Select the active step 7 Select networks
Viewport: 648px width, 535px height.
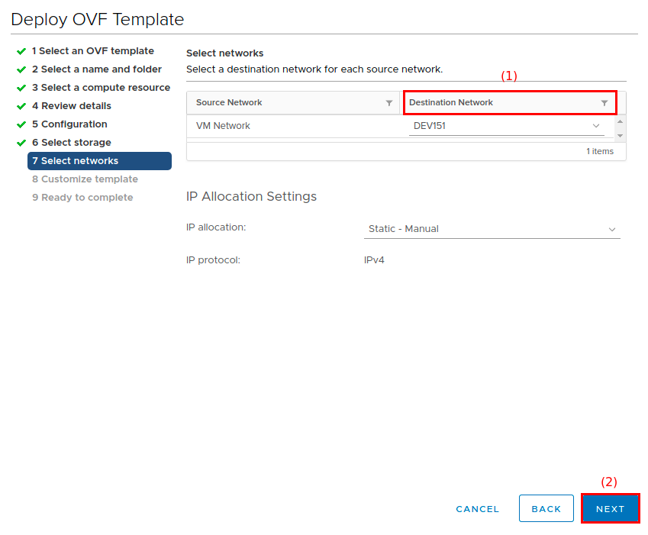pyautogui.click(x=98, y=161)
